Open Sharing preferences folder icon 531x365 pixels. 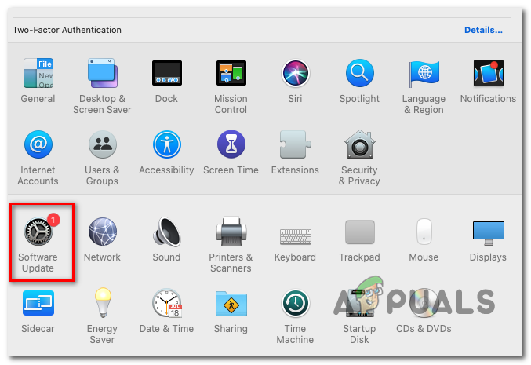click(231, 303)
